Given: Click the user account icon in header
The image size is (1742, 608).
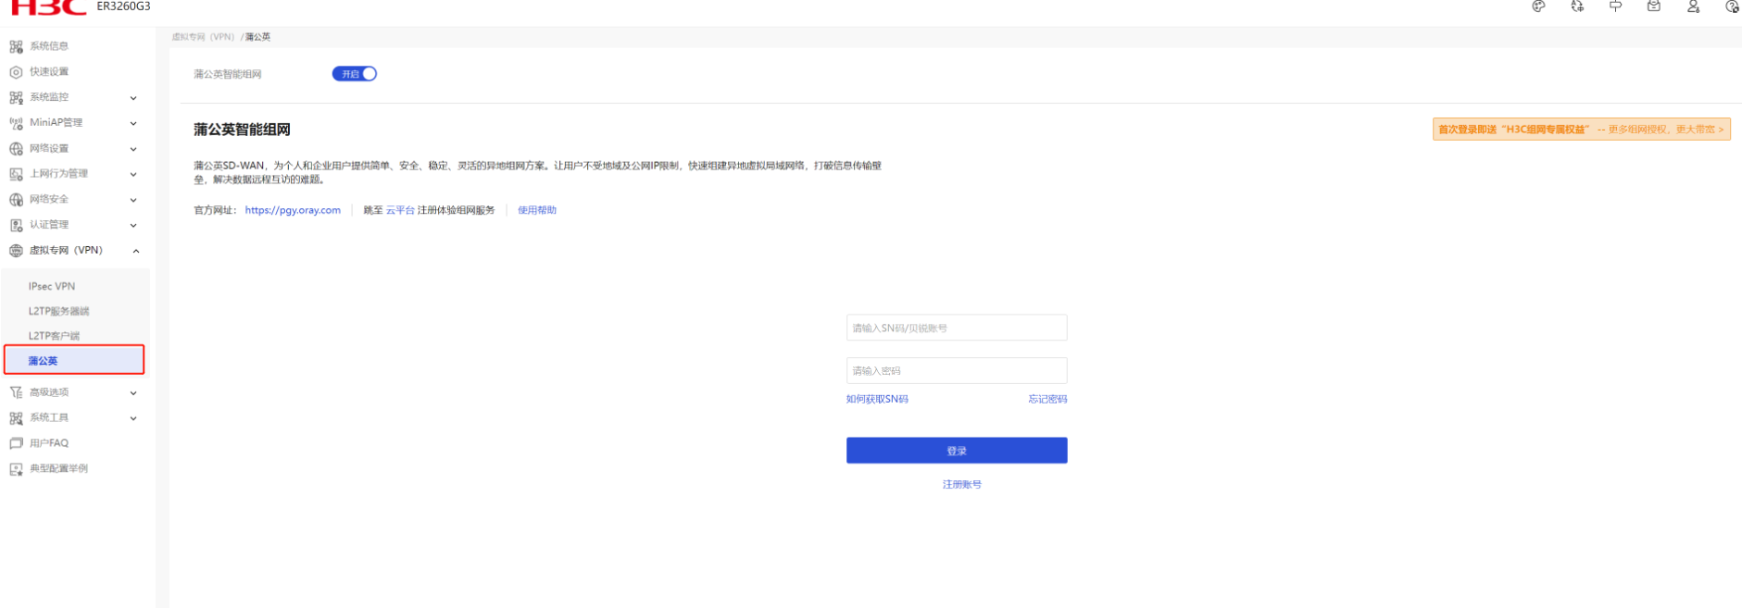Looking at the screenshot, I should pos(1693,6).
